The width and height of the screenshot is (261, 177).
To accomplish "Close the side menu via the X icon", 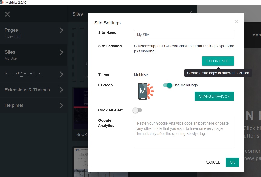I will [7, 14].
